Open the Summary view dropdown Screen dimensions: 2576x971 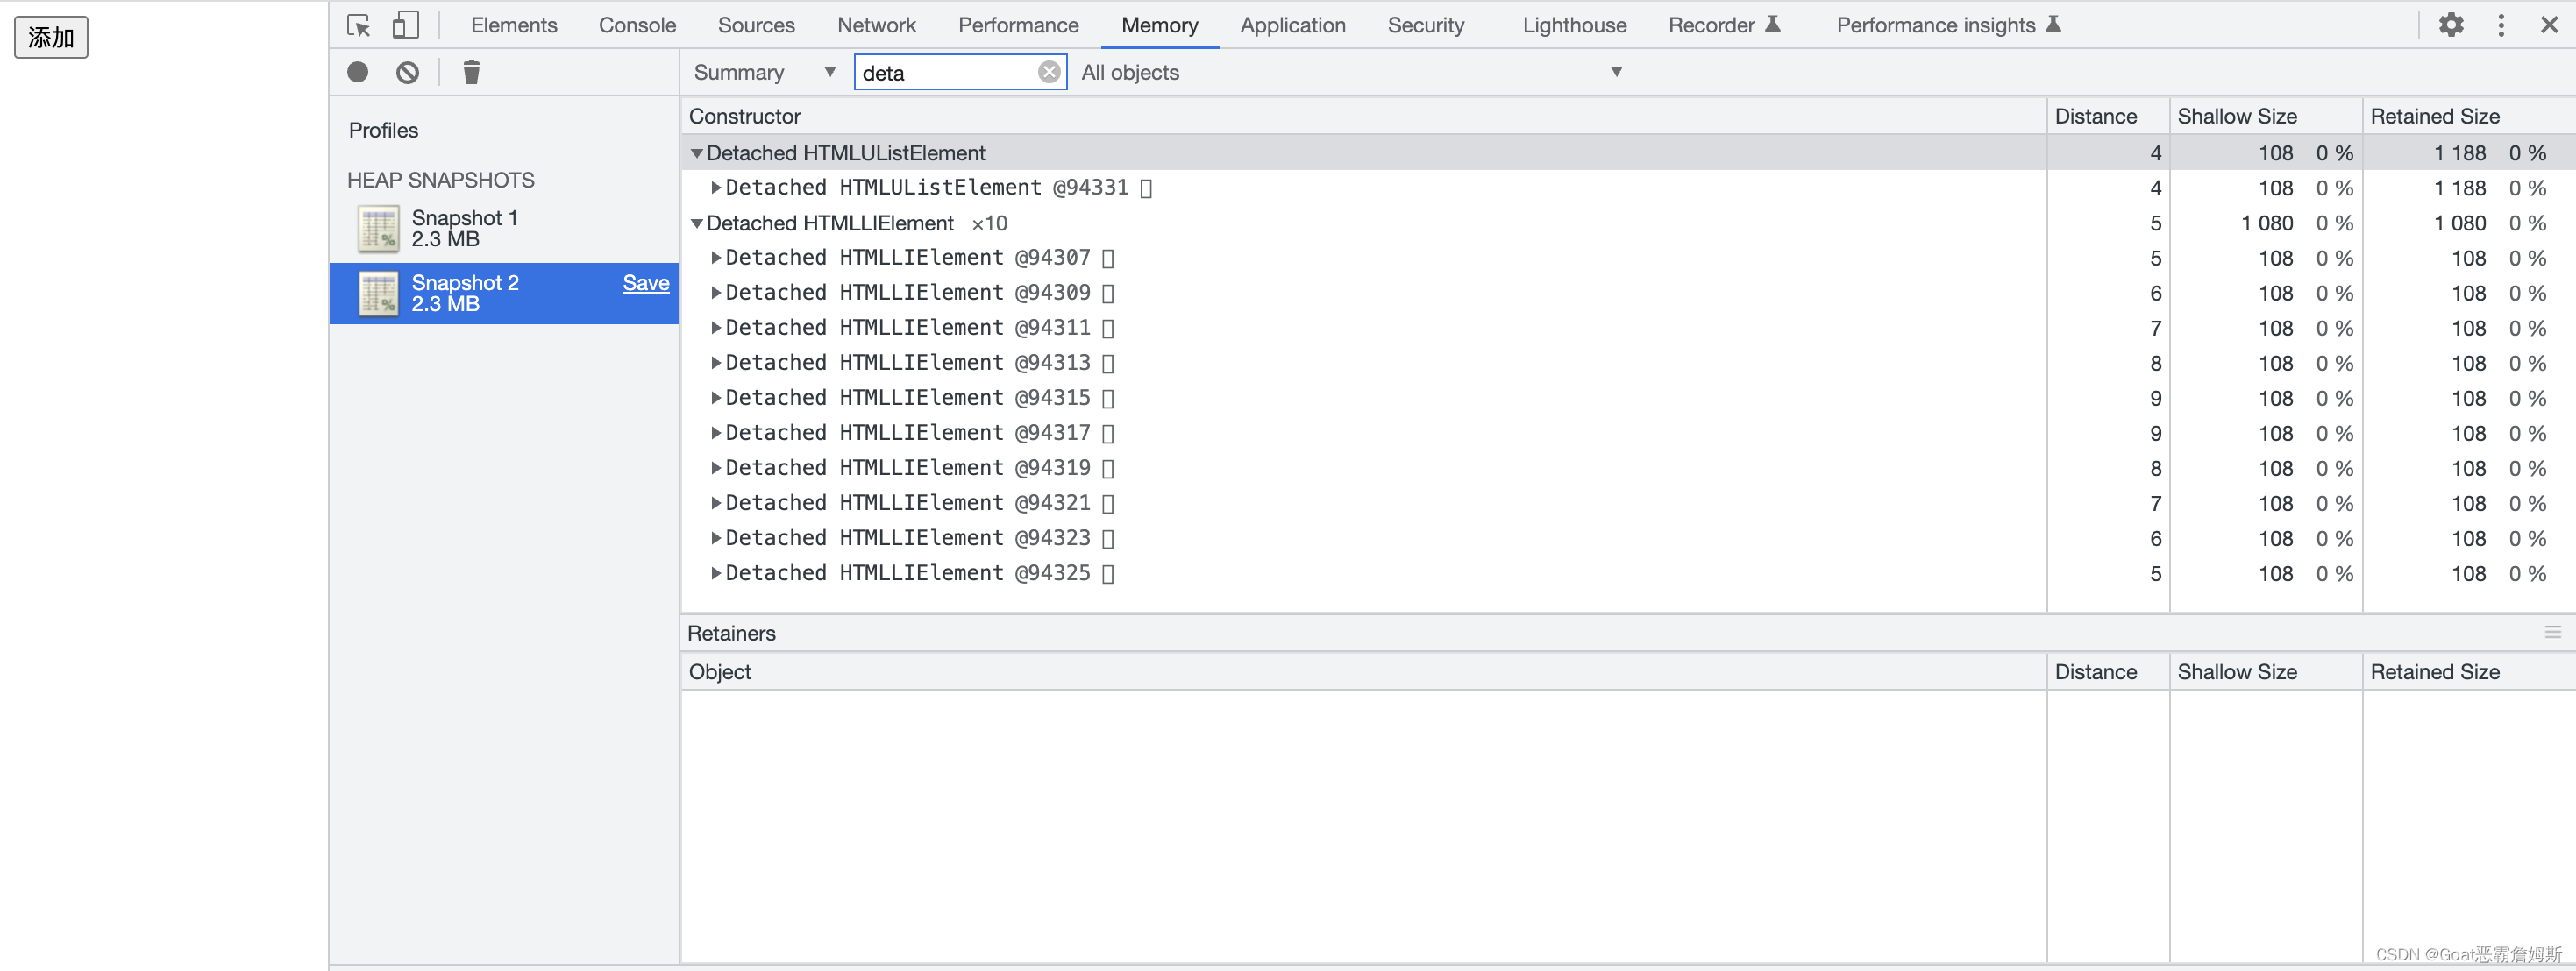click(x=764, y=72)
